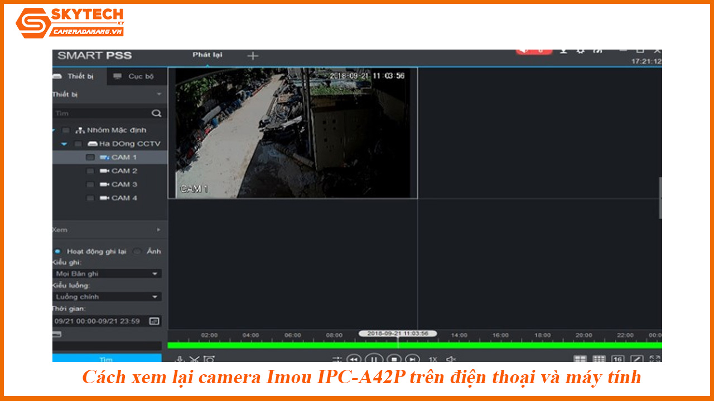714x401 pixels.
Task: Stop the recording playback
Action: pos(393,359)
